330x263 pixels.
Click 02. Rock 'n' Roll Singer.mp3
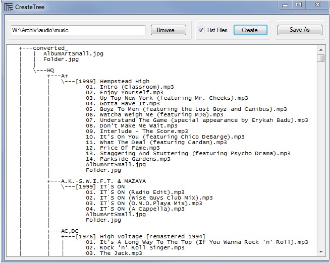[135, 248]
